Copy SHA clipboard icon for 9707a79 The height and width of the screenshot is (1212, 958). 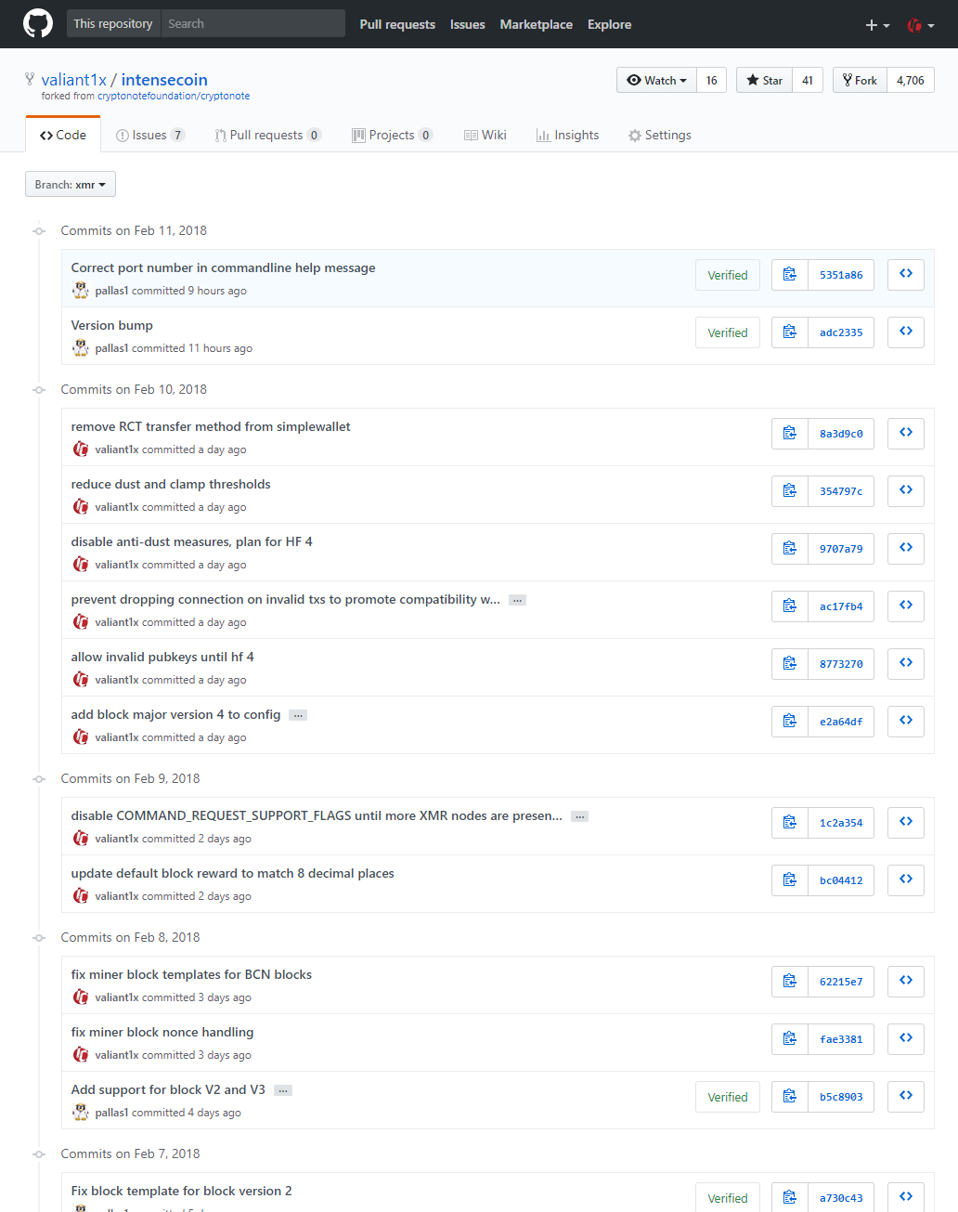coord(790,549)
